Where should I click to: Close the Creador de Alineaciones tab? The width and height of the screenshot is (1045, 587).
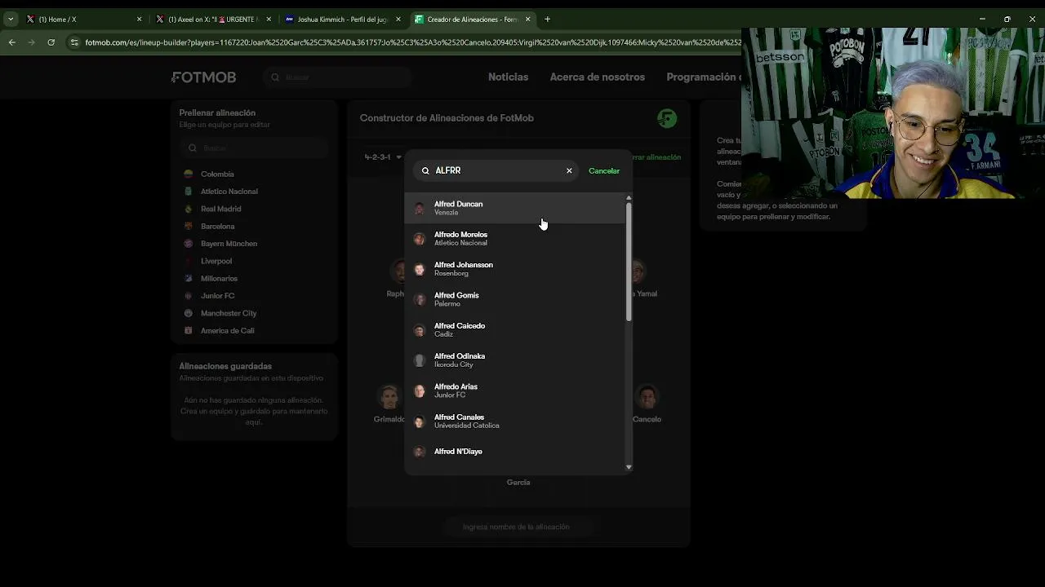pos(527,19)
